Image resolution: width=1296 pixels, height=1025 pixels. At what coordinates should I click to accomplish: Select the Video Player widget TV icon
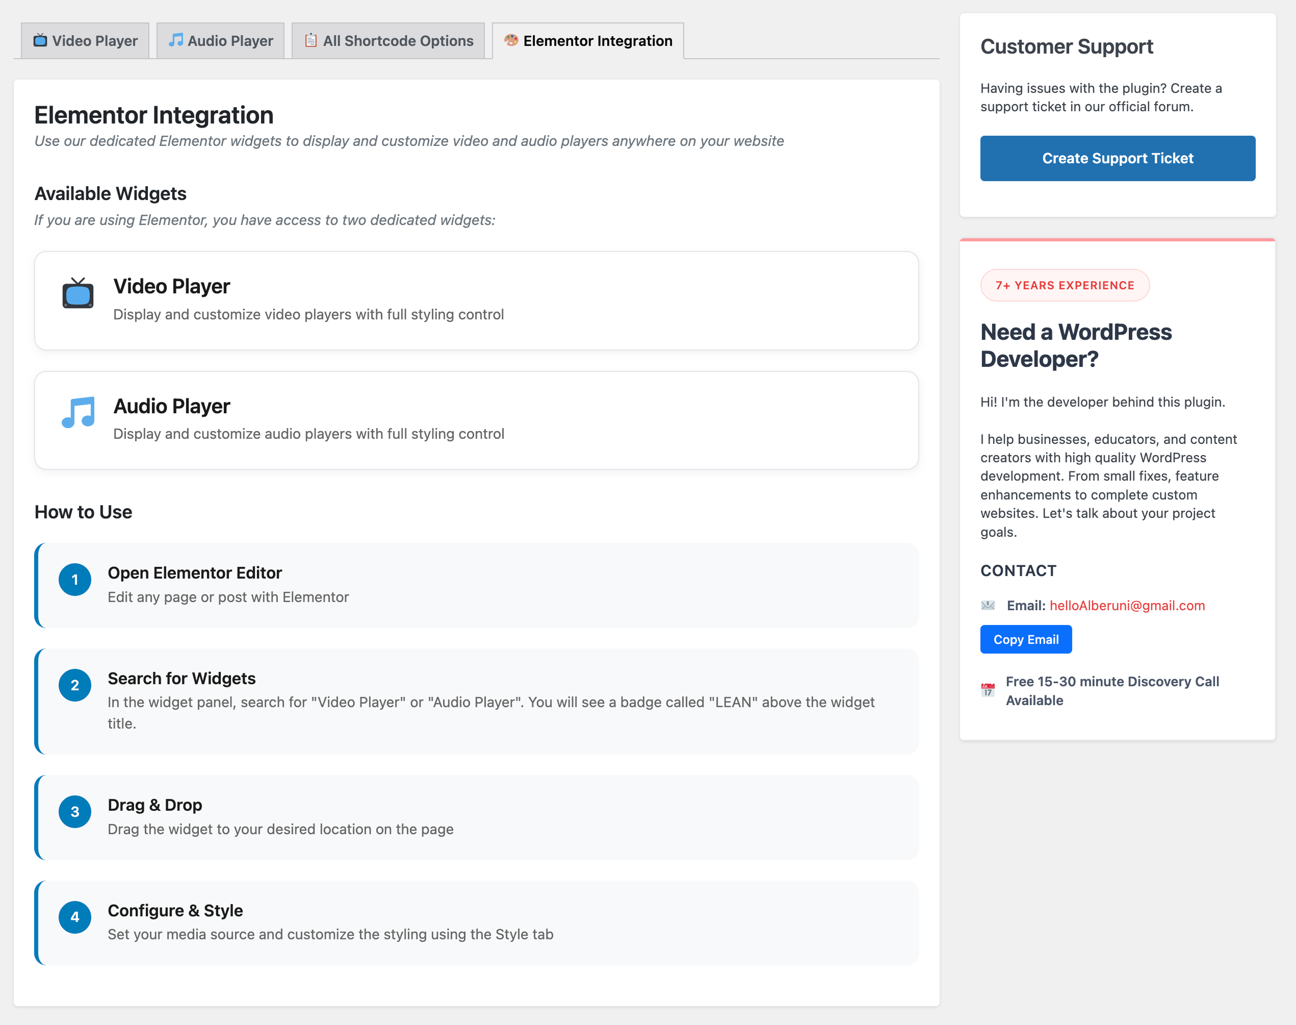tap(77, 294)
